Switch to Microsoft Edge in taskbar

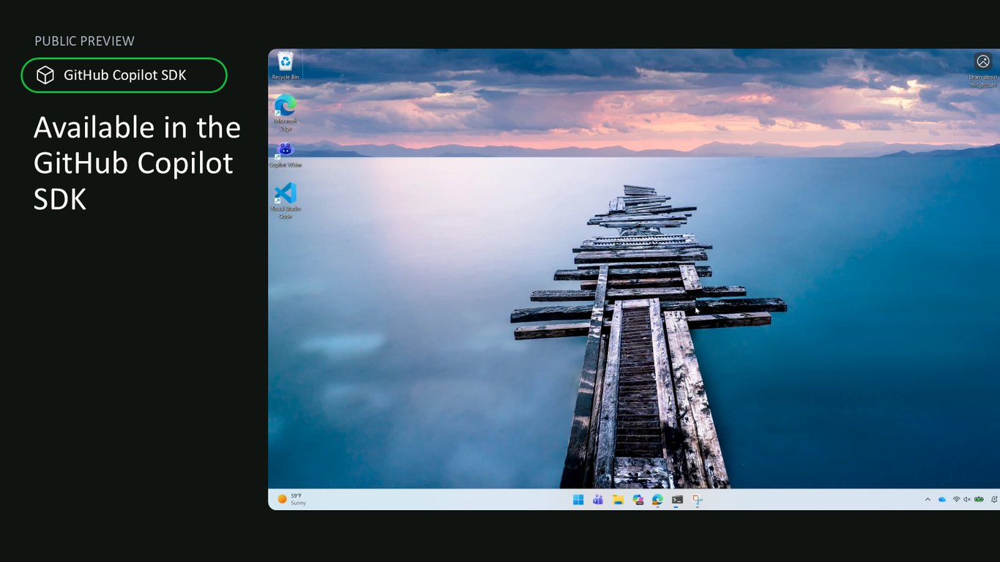(657, 500)
